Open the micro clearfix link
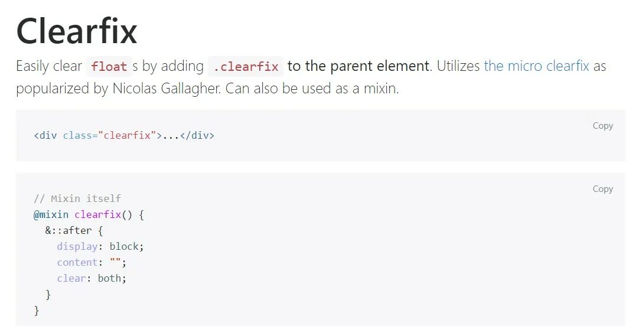The height and width of the screenshot is (326, 639). [536, 66]
